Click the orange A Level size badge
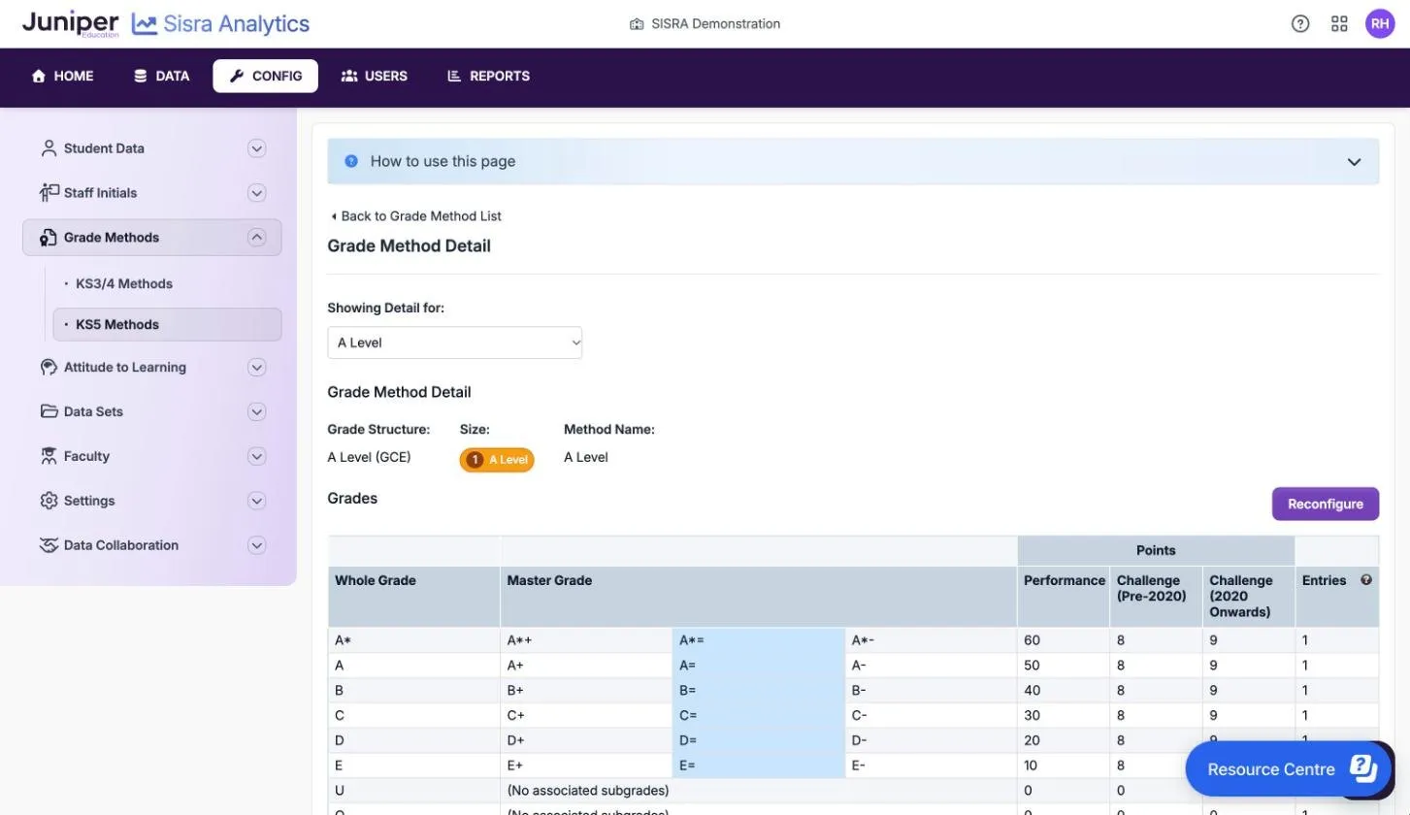Image resolution: width=1410 pixels, height=815 pixels. (x=497, y=460)
